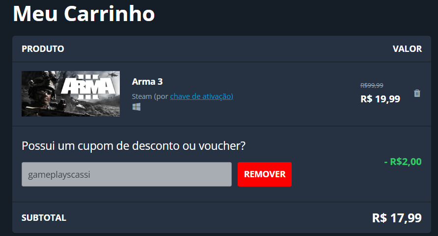Screen dimensions: 438x236
Task: Remove Arma 3 using the trash icon
Action: [417, 93]
